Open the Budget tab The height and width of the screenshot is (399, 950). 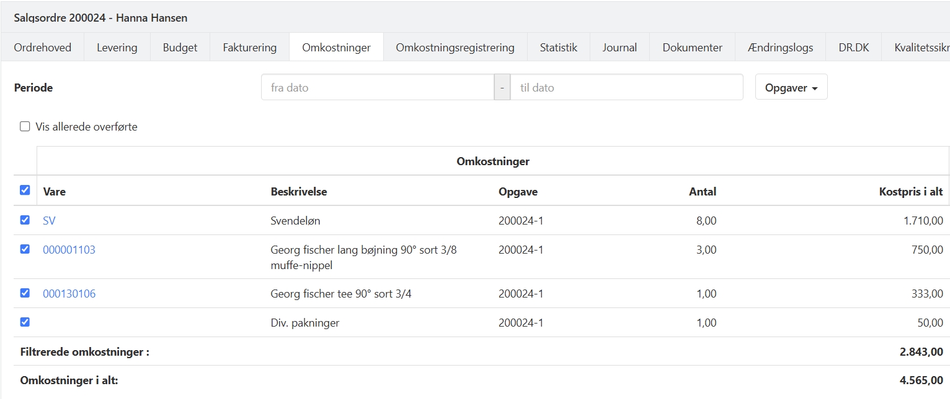click(180, 48)
